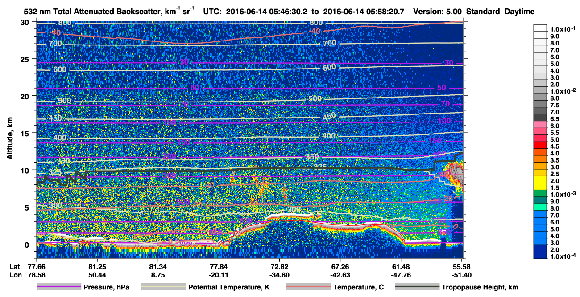Click the altitude tick label '0'
The image size is (580, 297).
coord(28,244)
